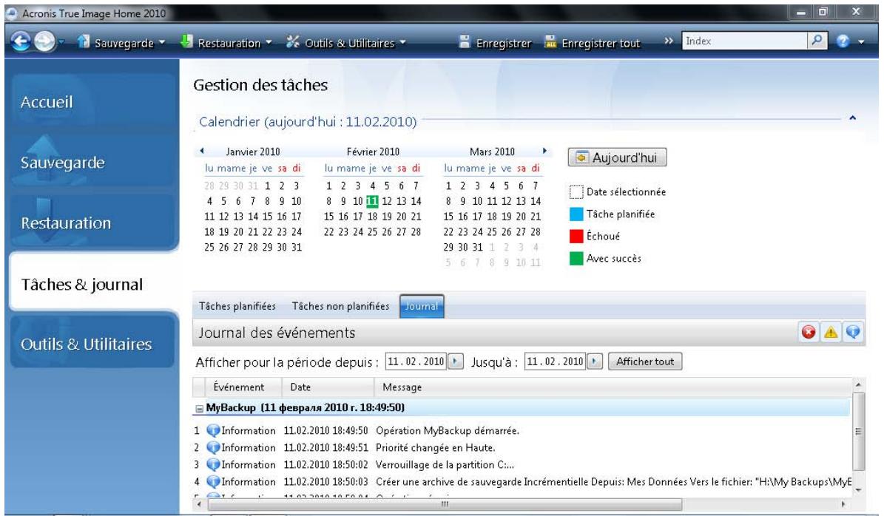Screen dimensions: 884x516
Task: Collapse the Calendrier section chevron
Action: coord(852,118)
